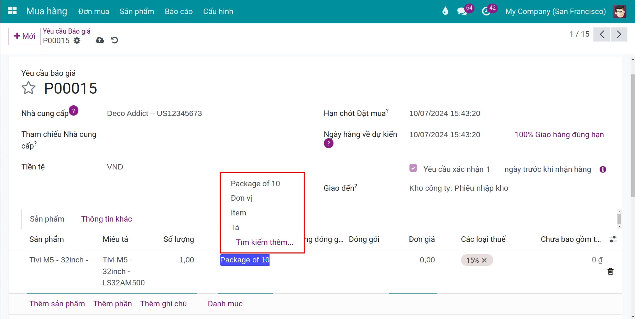Switch to Thông tin khác tab

(x=107, y=219)
